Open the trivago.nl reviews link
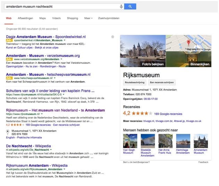The width and height of the screenshot is (219, 186). pyautogui.click(x=149, y=121)
